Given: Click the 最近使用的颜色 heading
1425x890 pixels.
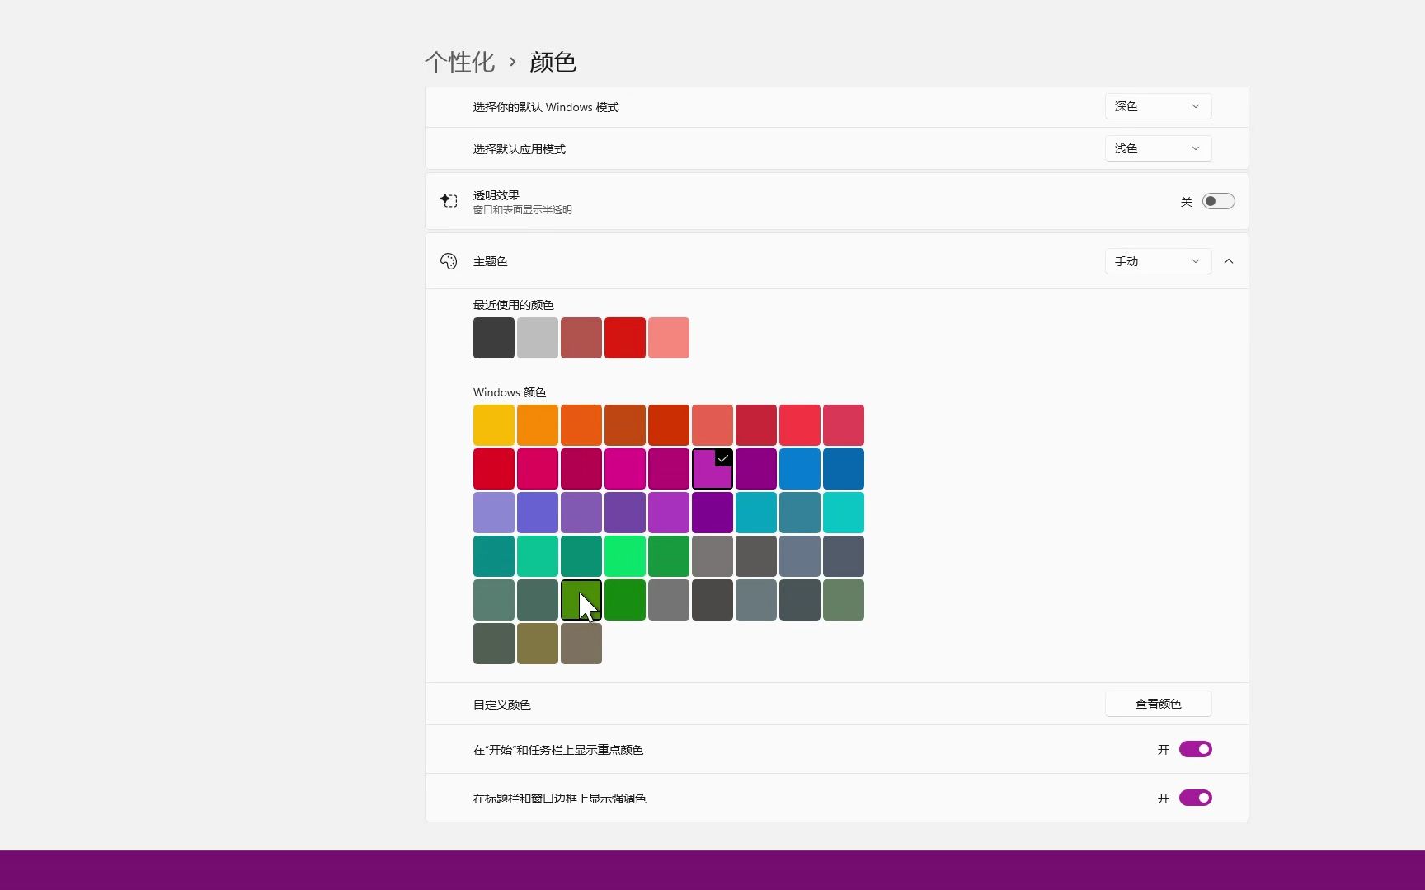Looking at the screenshot, I should point(514,305).
